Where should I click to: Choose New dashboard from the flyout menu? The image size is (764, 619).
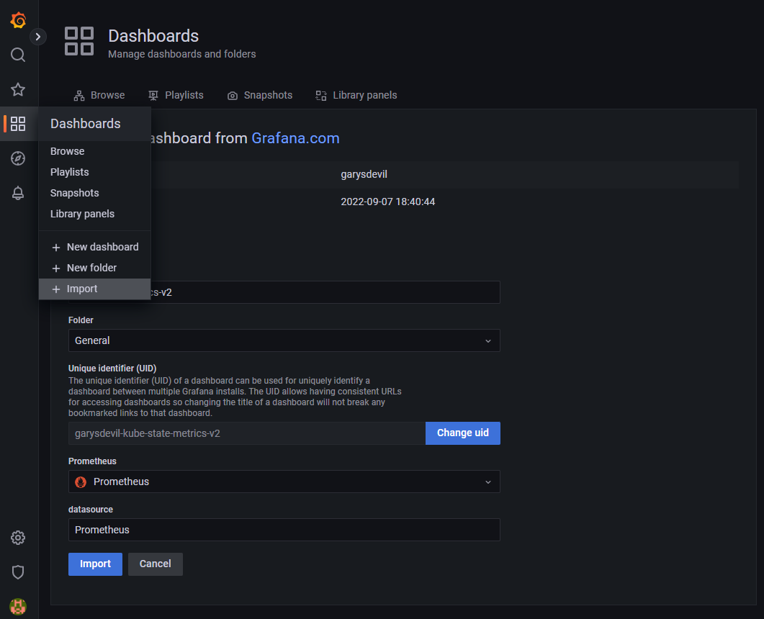pos(95,248)
